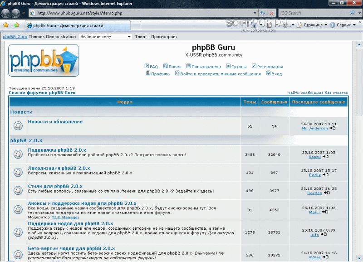Click the forum status icon for Стили для phpBB 2.0.x
Viewport: 363px width, 262px height.
click(x=18, y=190)
